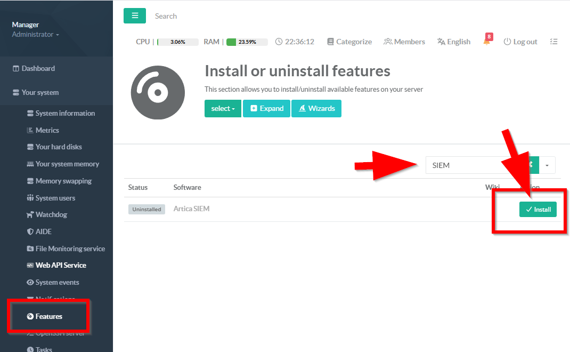This screenshot has width=570, height=352.
Task: Open notifications bell with badge 8
Action: pos(488,39)
